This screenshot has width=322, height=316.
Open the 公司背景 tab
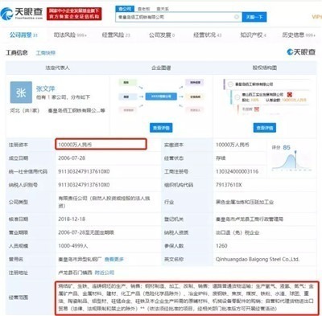tap(23, 35)
